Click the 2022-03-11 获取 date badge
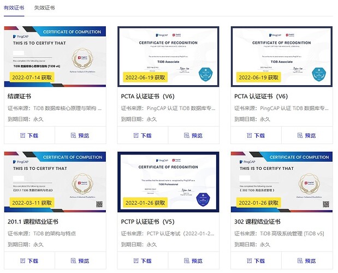The image size is (338, 273). pyautogui.click(x=32, y=203)
